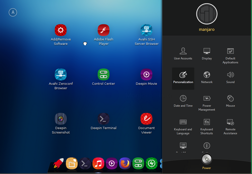252x174 pixels.
Task: Open Keyboard and Language settings
Action: tap(183, 127)
